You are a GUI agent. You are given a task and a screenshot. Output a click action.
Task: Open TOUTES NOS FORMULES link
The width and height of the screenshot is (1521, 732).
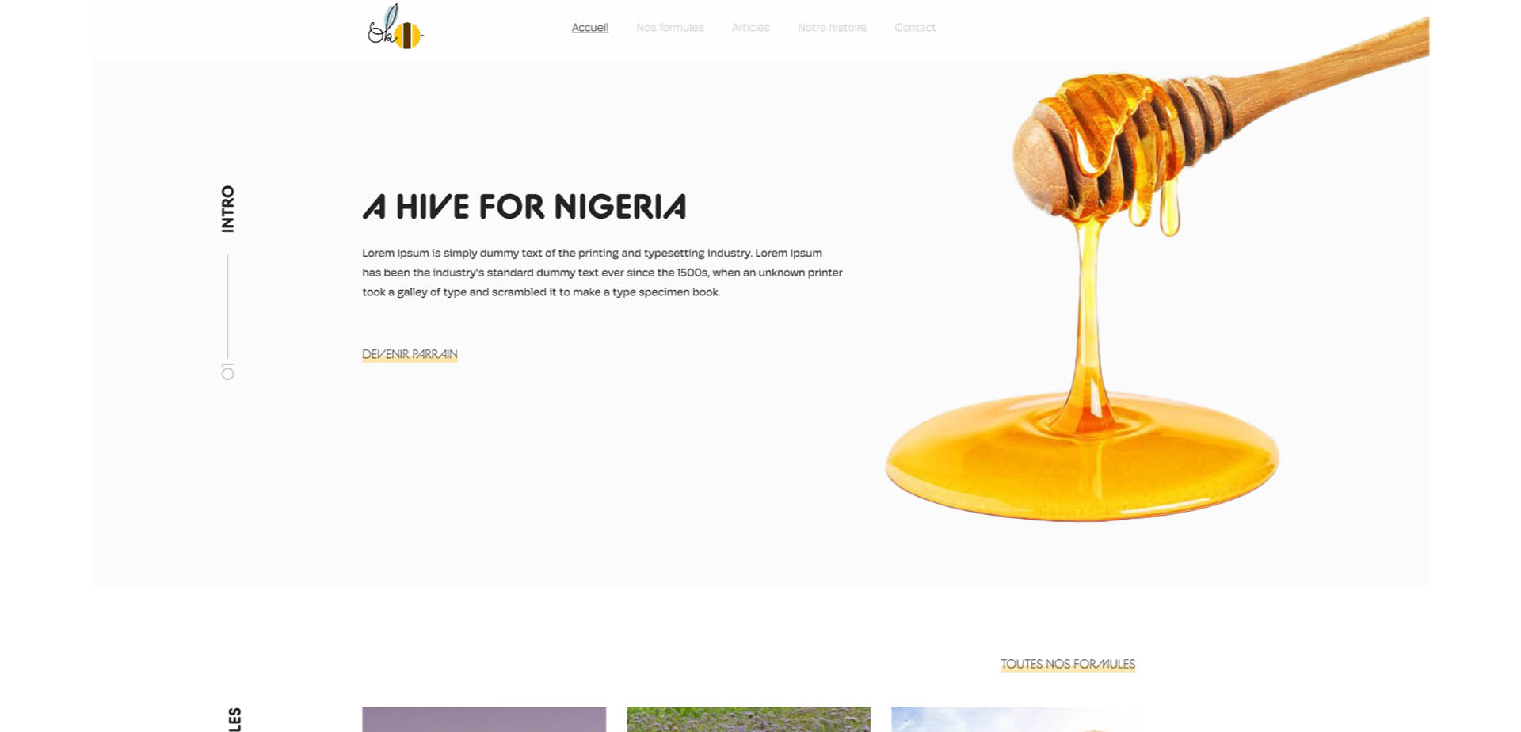click(1068, 664)
